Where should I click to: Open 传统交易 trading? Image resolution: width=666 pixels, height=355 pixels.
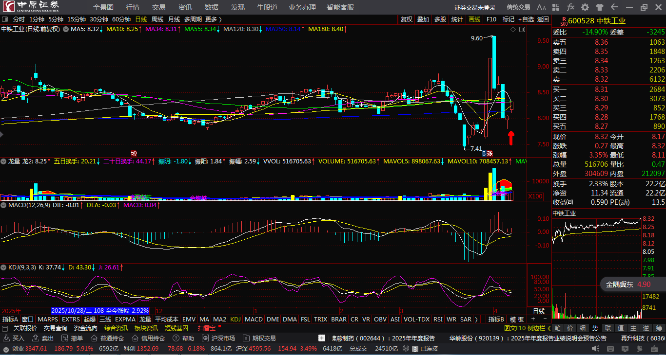point(518,7)
